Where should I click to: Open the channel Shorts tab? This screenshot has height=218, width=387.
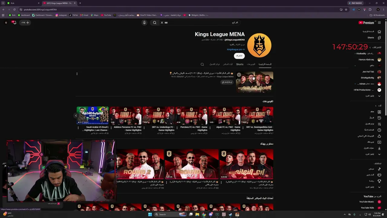240,64
